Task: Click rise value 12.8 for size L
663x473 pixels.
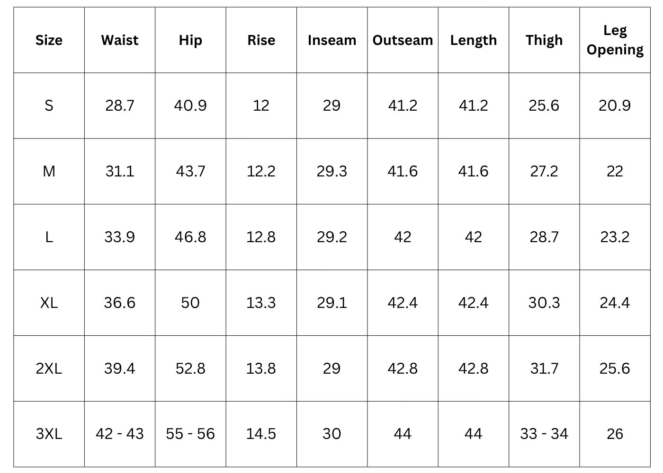Action: tap(261, 236)
